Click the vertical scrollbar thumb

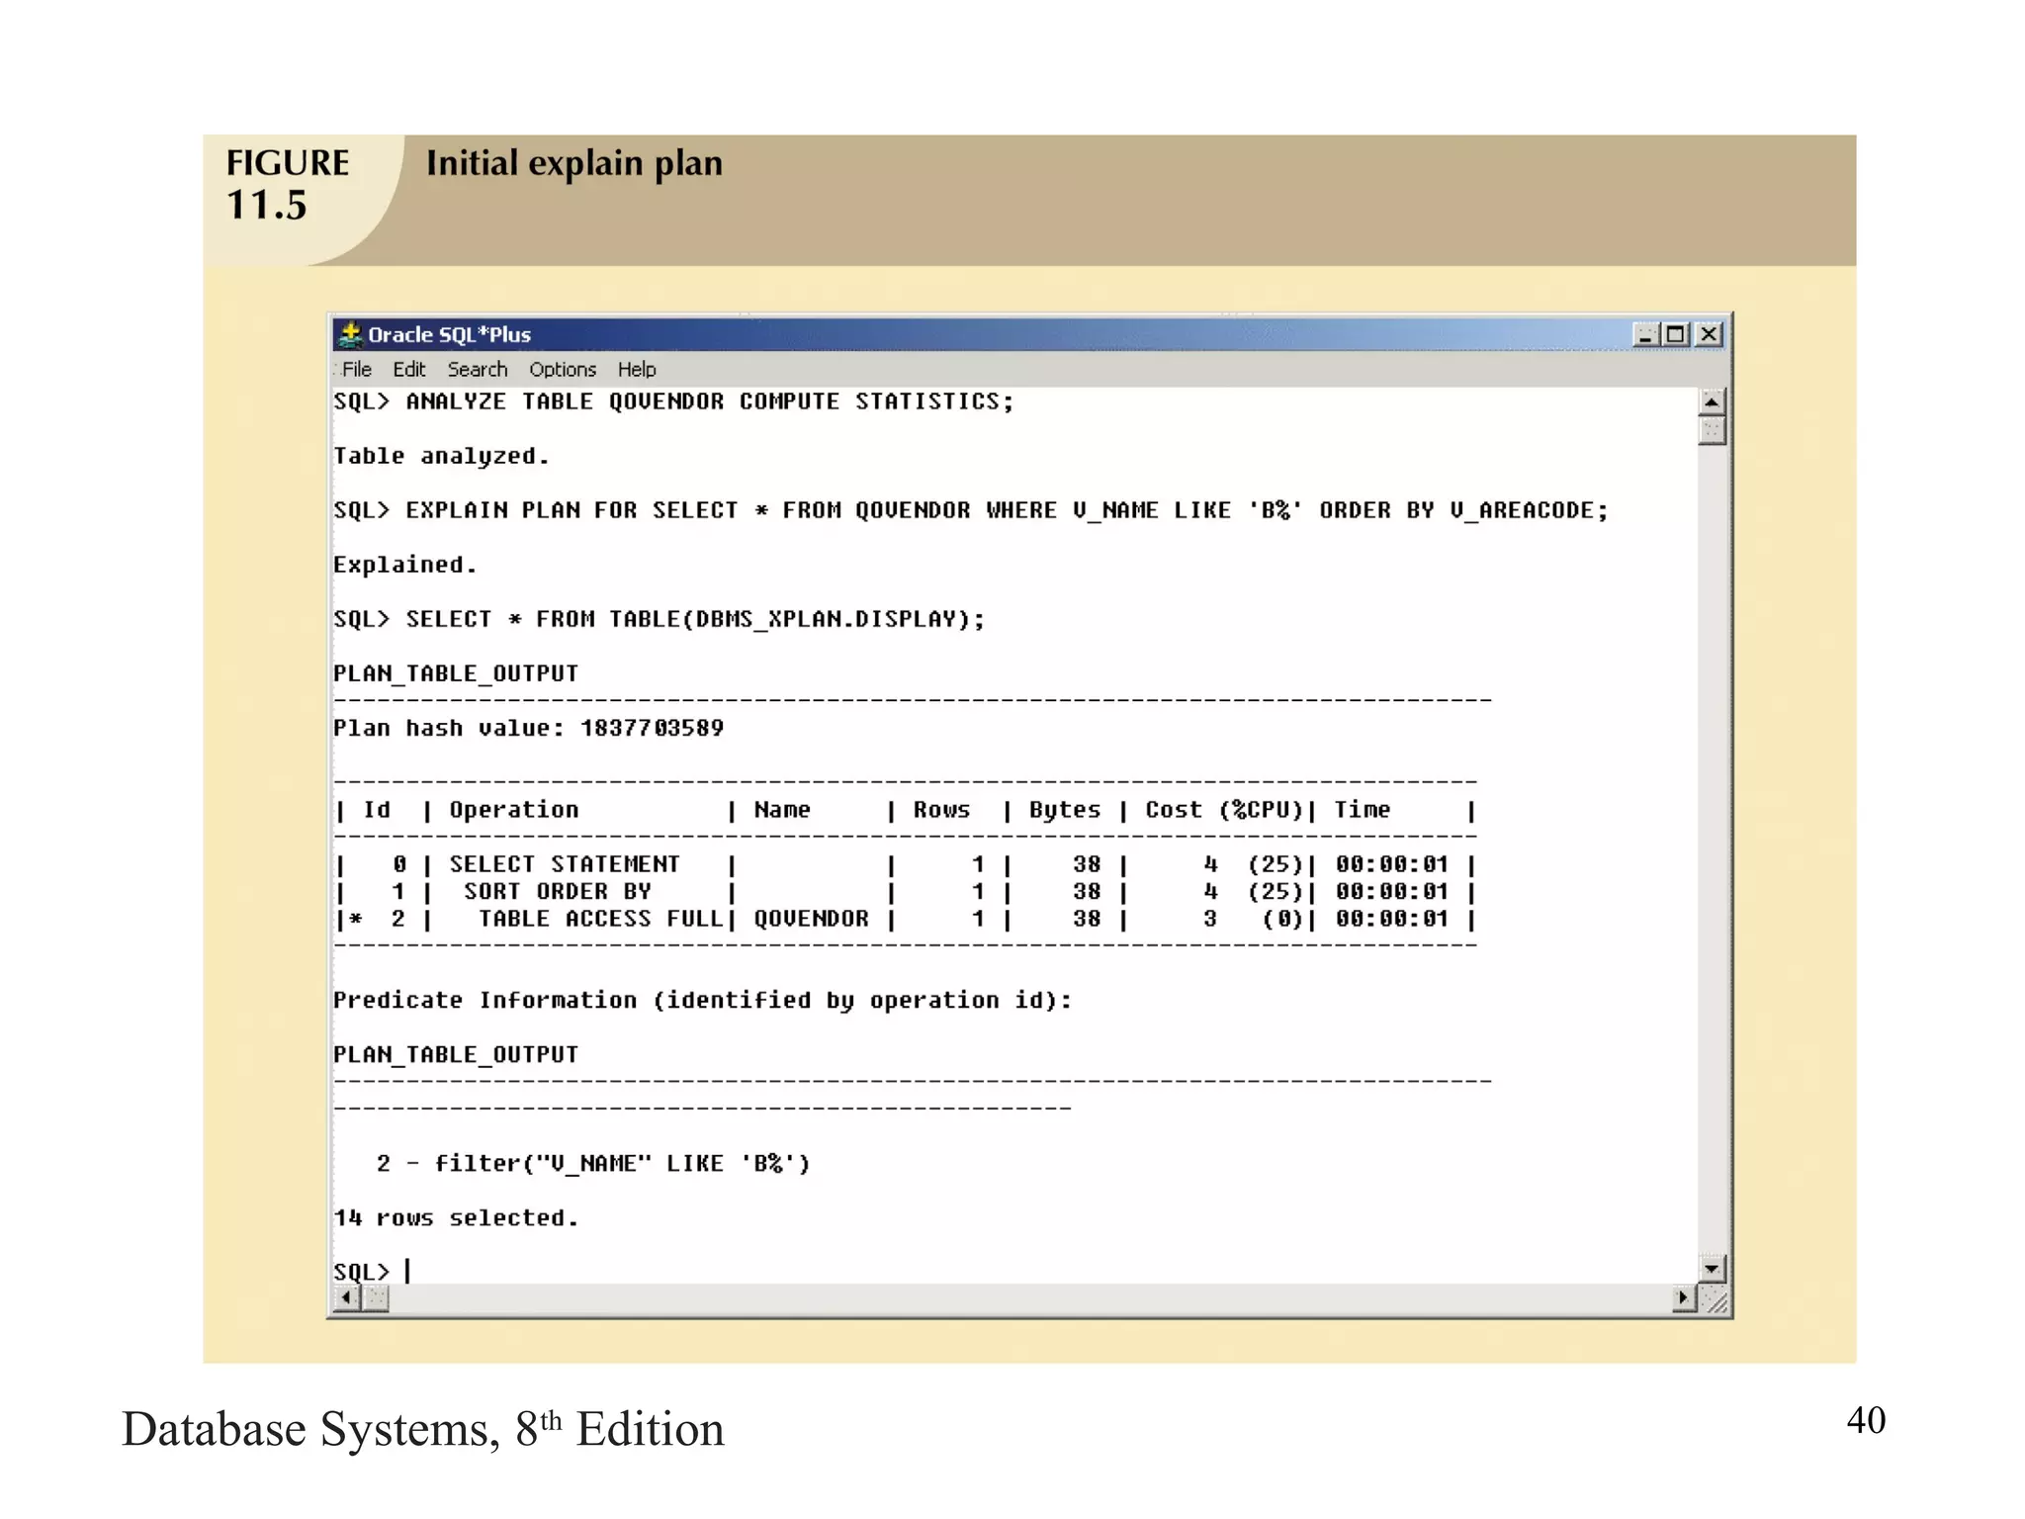click(x=1712, y=431)
